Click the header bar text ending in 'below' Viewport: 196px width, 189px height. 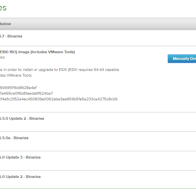coord(5,24)
